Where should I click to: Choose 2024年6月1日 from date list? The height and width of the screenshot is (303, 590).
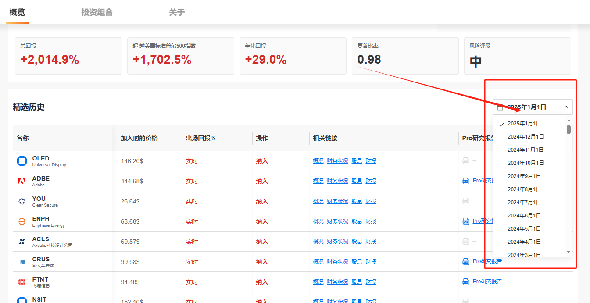pyautogui.click(x=524, y=216)
